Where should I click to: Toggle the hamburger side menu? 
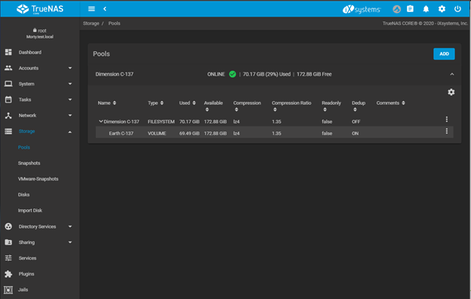click(91, 9)
